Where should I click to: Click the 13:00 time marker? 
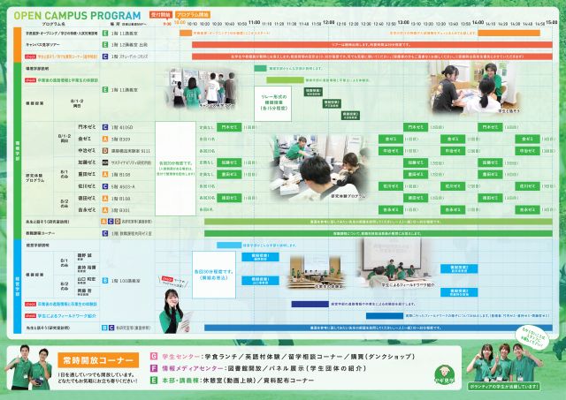pyautogui.click(x=403, y=22)
